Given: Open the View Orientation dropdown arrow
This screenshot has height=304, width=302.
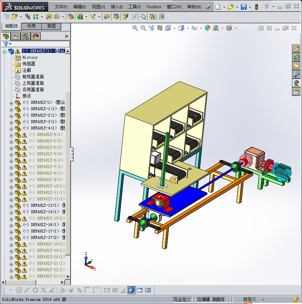Looking at the screenshot, I should pyautogui.click(x=174, y=28).
